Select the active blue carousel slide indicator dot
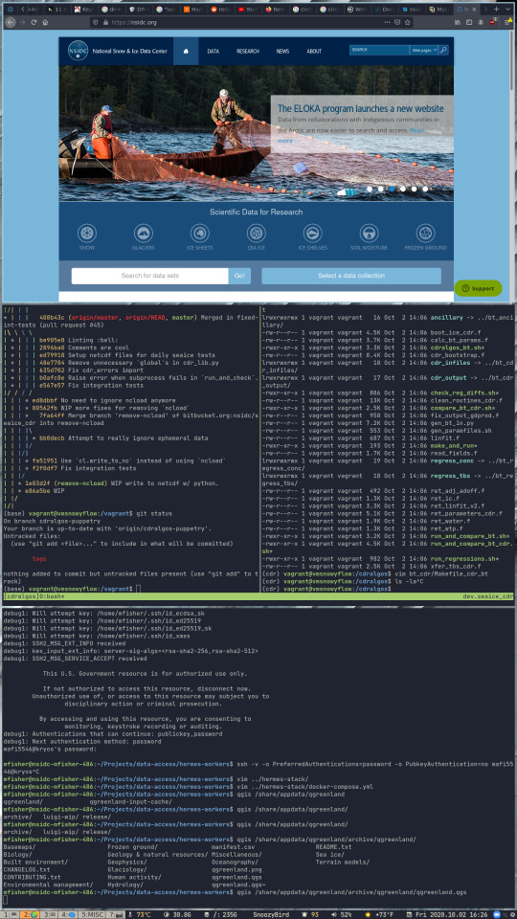 [392, 189]
